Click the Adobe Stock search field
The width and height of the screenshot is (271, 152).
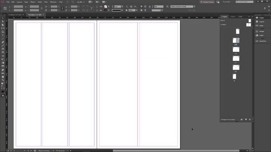tap(244, 2)
